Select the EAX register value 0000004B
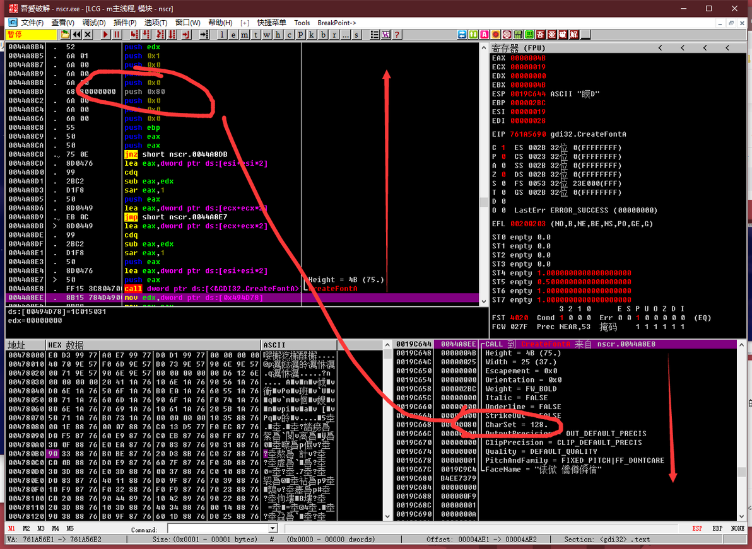This screenshot has height=549, width=752. [x=527, y=58]
